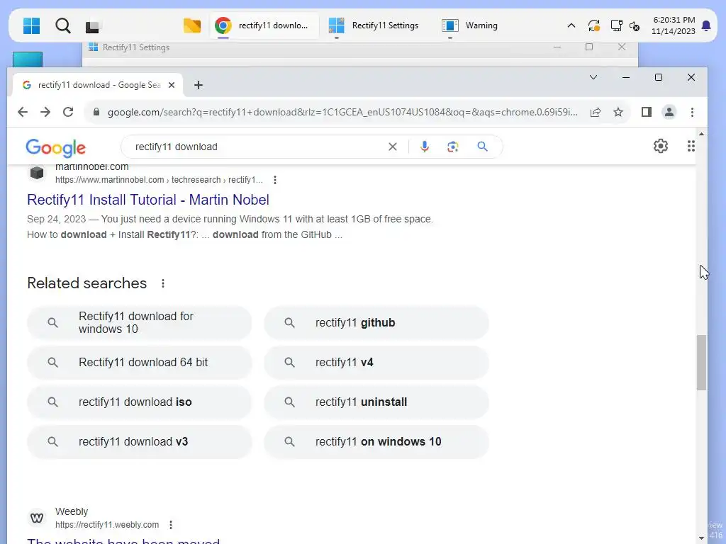Viewport: 726px width, 544px height.
Task: Click the page scrollbar thumb
Action: (x=701, y=363)
